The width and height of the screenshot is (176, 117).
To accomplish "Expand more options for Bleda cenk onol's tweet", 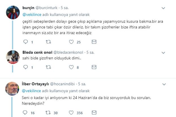I will (x=163, y=52).
